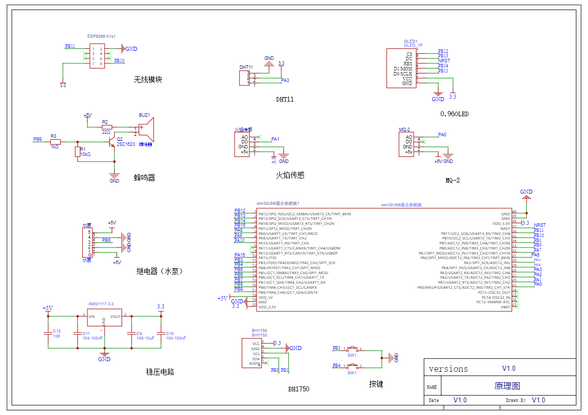588x415 pixels.
Task: Select the PA3 net label at DHT11
Action: 285,80
